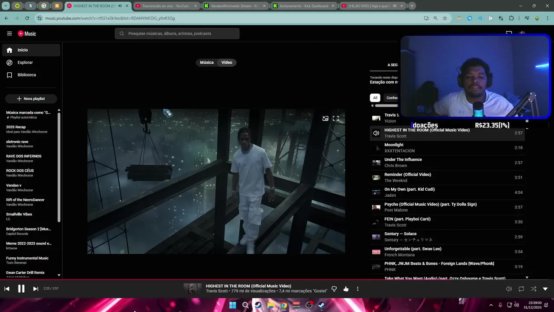Play Moonlight by XXXTENTACION from queue

point(447,148)
